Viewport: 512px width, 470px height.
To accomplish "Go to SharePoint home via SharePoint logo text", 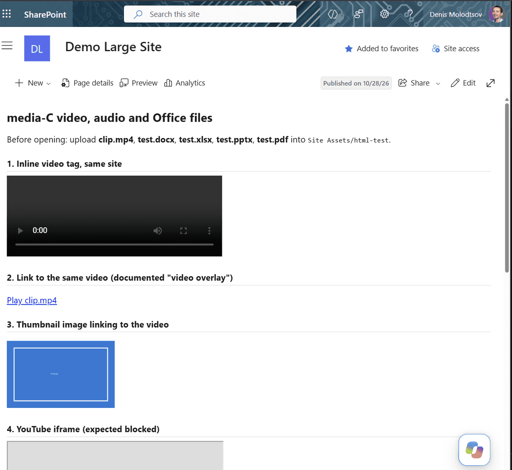I will [45, 14].
